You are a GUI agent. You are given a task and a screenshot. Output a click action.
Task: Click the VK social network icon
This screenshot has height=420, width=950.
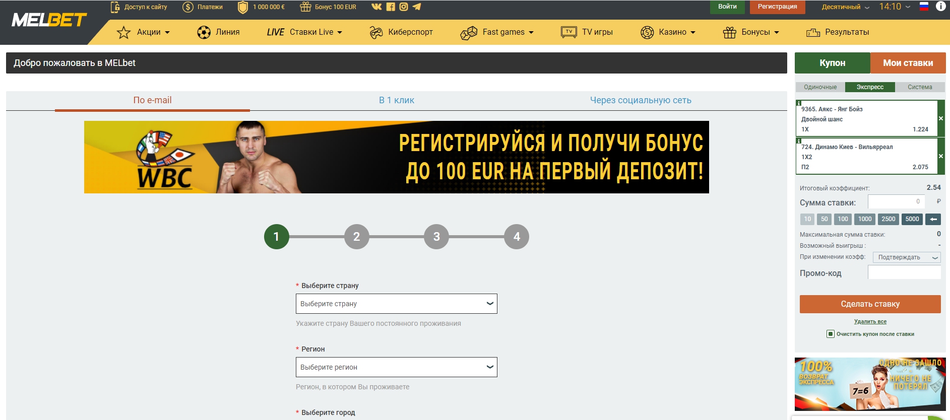tap(376, 7)
